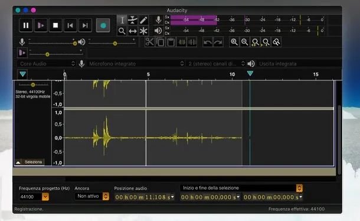
Task: Click the selection start time field
Action: (208, 197)
